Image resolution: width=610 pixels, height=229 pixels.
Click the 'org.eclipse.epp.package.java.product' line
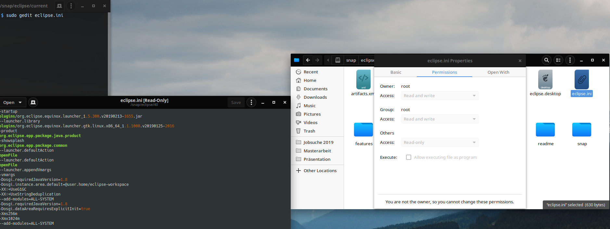pyautogui.click(x=40, y=136)
